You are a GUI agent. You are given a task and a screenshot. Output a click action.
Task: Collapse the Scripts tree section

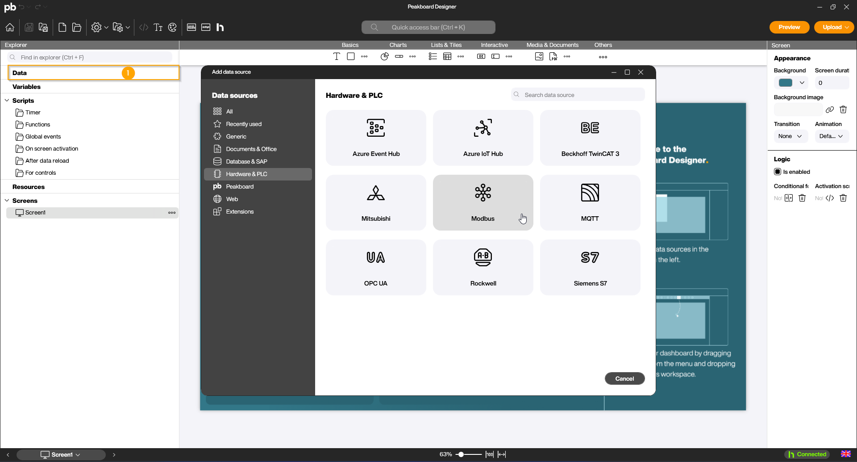[7, 101]
